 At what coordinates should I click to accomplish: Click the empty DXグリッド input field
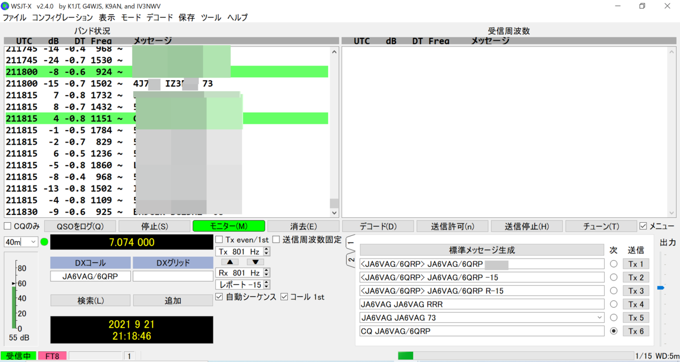173,276
